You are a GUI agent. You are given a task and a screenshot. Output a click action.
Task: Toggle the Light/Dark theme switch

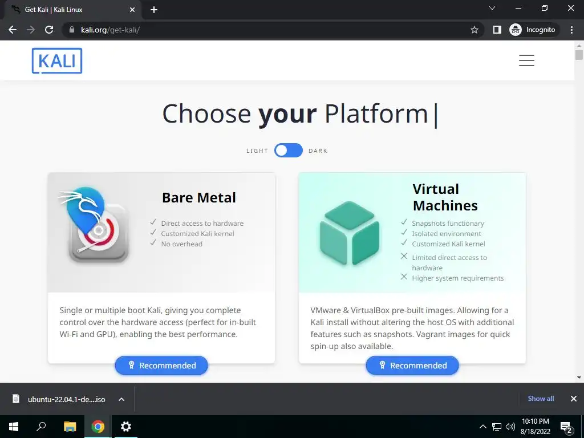(x=288, y=151)
